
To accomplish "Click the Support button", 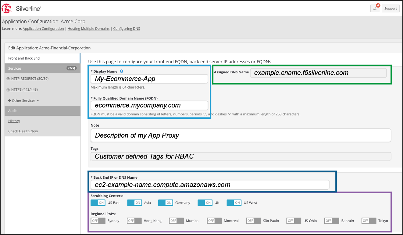I will pos(391,8).
